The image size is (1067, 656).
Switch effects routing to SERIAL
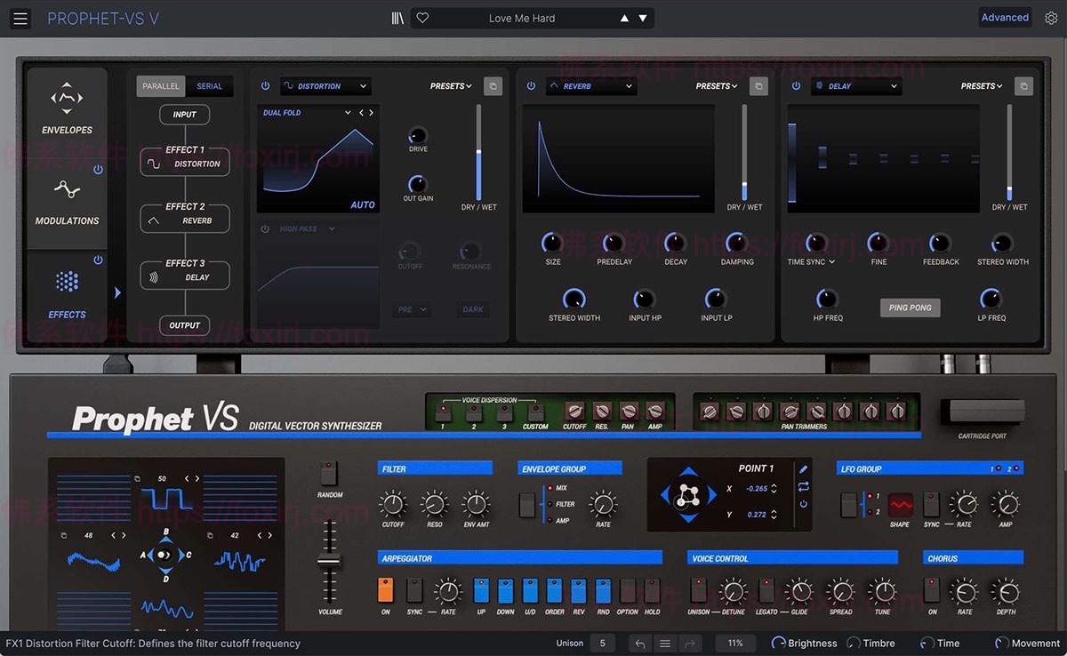[x=210, y=85]
